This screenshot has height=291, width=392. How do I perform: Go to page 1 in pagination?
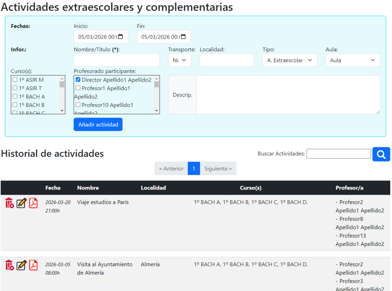tap(194, 168)
